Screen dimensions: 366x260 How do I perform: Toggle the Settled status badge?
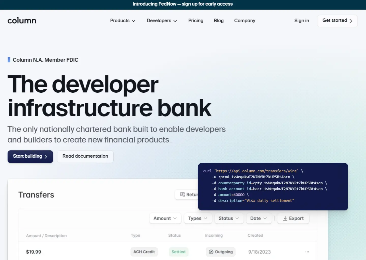click(x=178, y=252)
